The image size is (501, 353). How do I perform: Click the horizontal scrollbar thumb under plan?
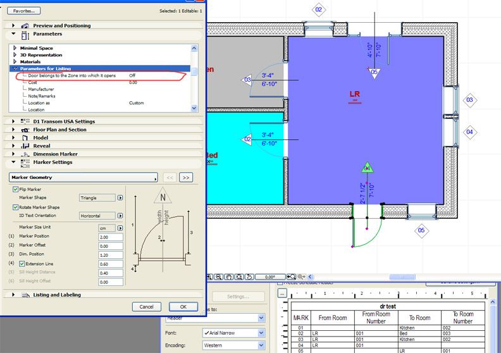[x=402, y=276]
